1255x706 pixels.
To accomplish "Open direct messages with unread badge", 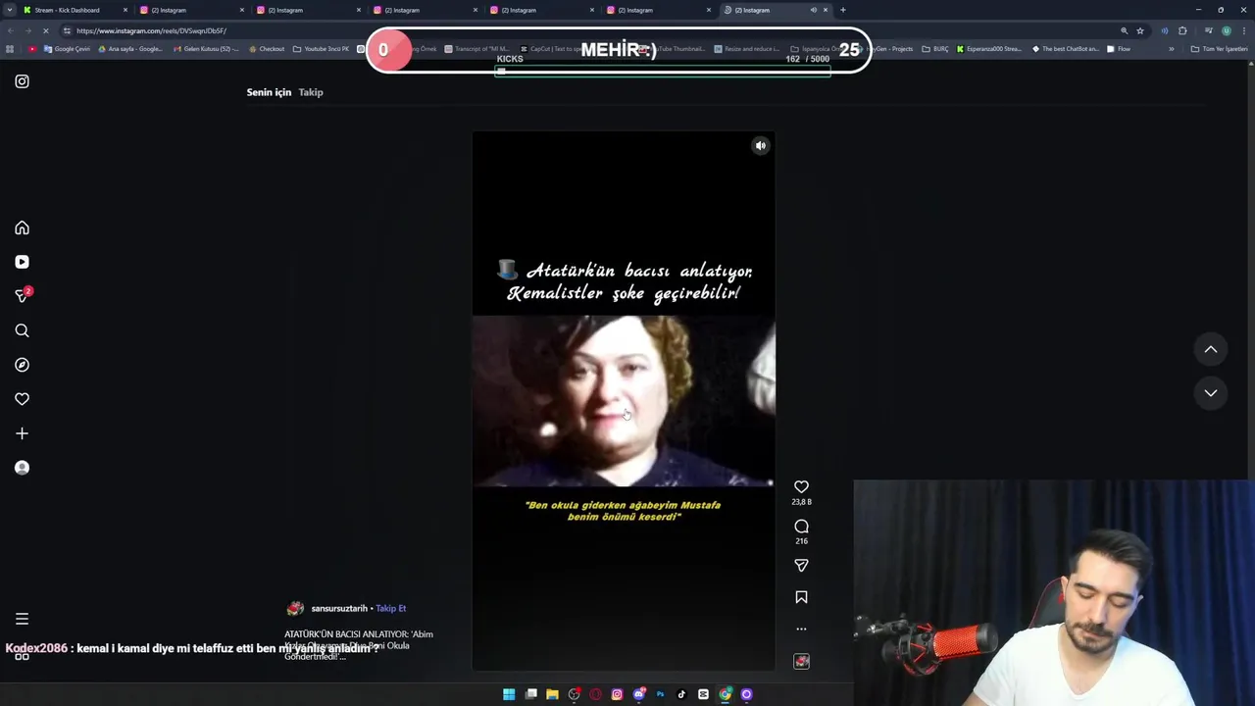I will (x=22, y=295).
